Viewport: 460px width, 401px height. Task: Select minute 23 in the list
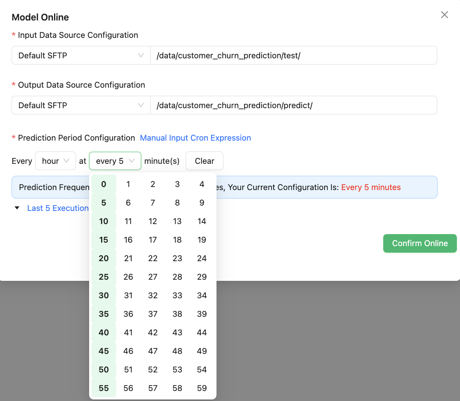pos(177,258)
